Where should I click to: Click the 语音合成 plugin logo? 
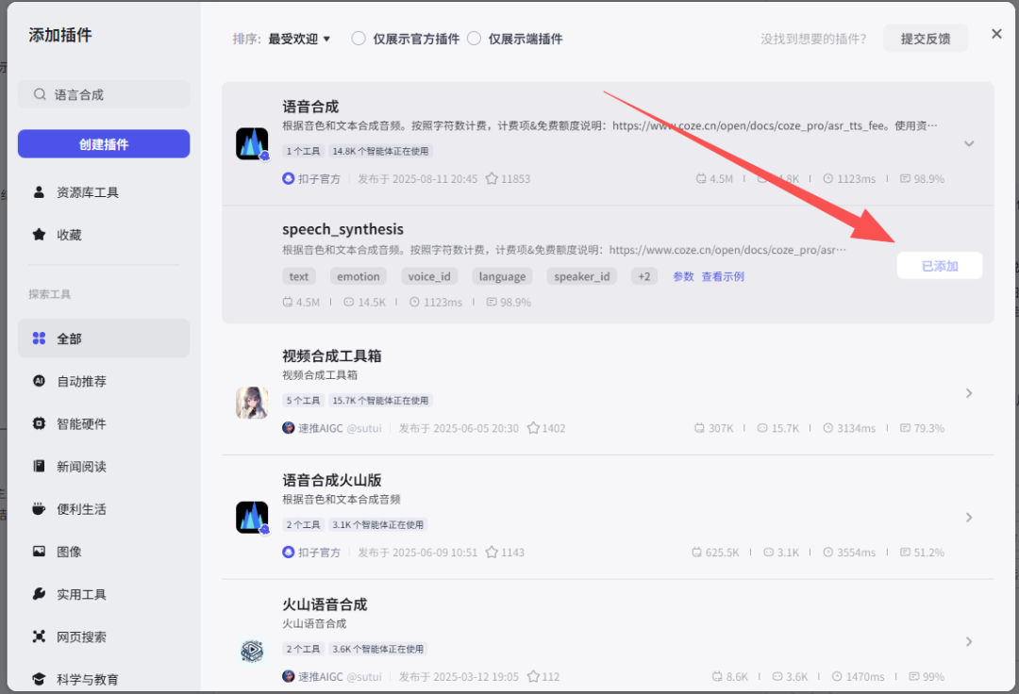tap(252, 143)
